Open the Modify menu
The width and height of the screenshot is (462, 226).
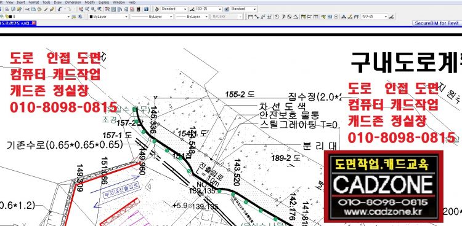[90, 2]
